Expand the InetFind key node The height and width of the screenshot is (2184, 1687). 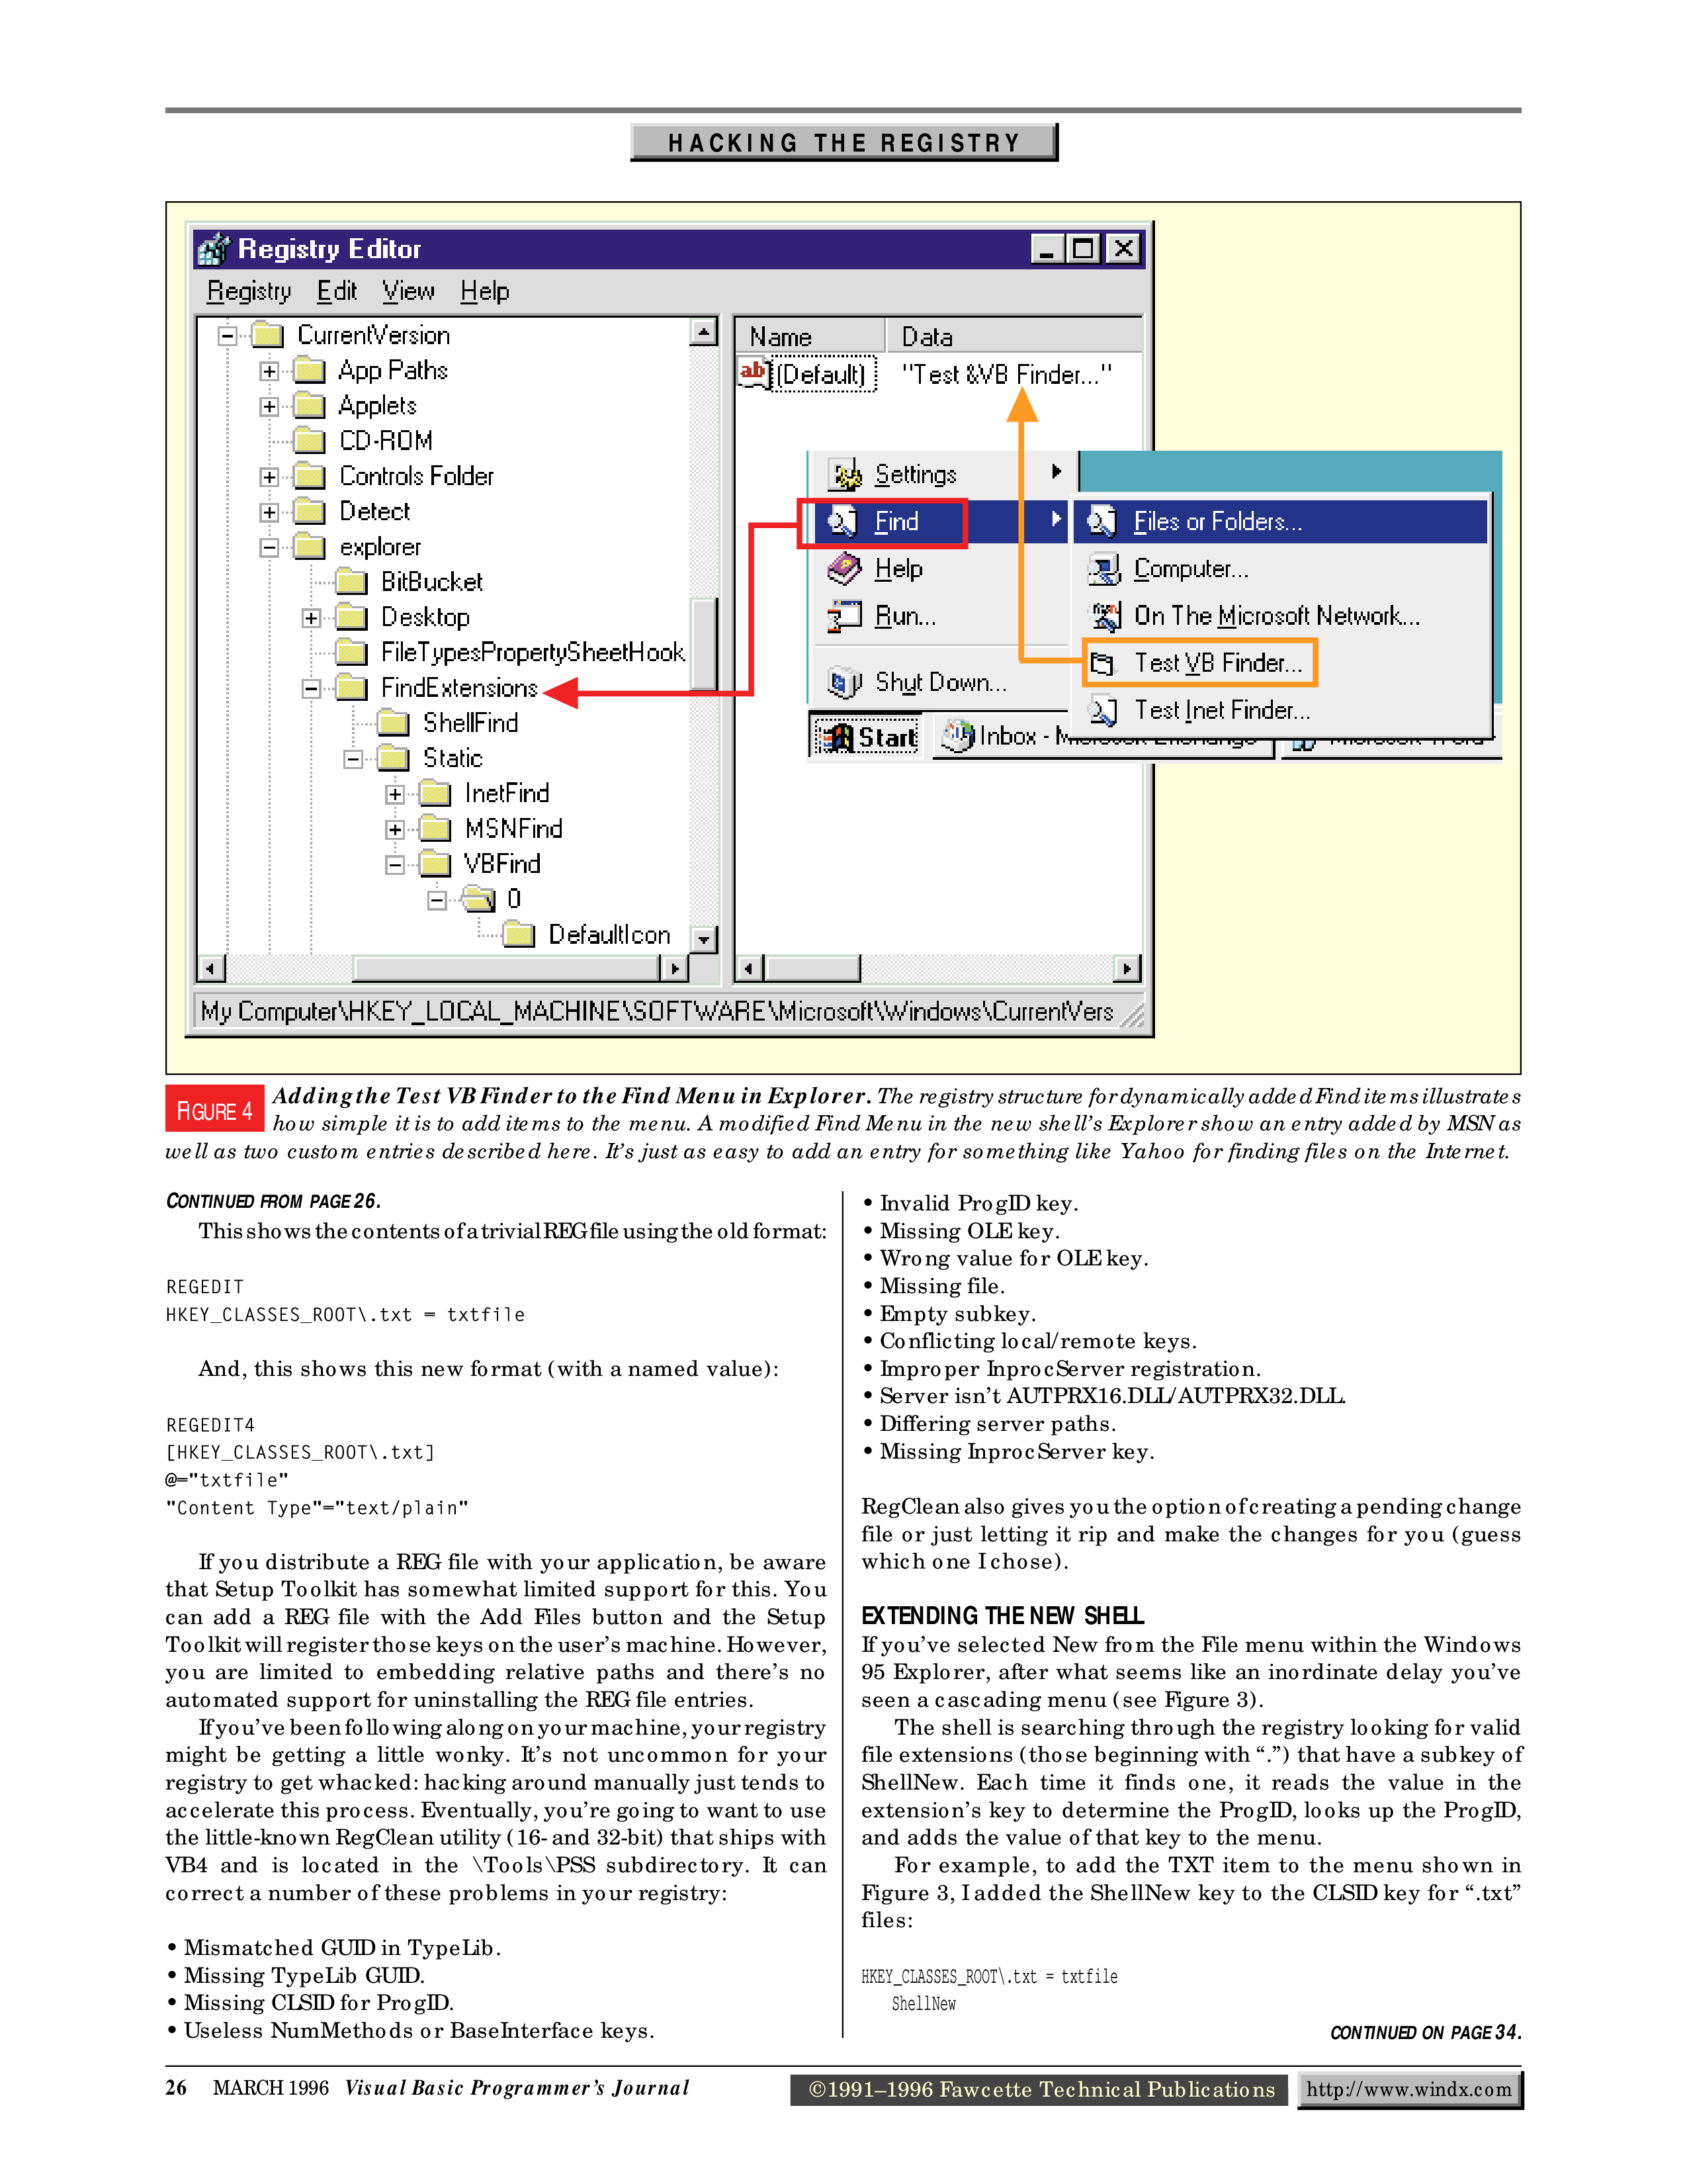[395, 794]
